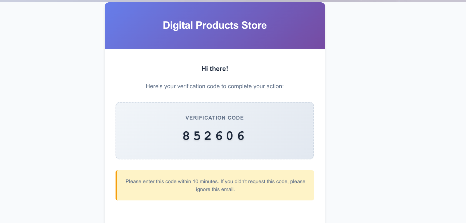Image resolution: width=466 pixels, height=223 pixels.
Task: Click the 6 between 2 and 0
Action: 219,136
